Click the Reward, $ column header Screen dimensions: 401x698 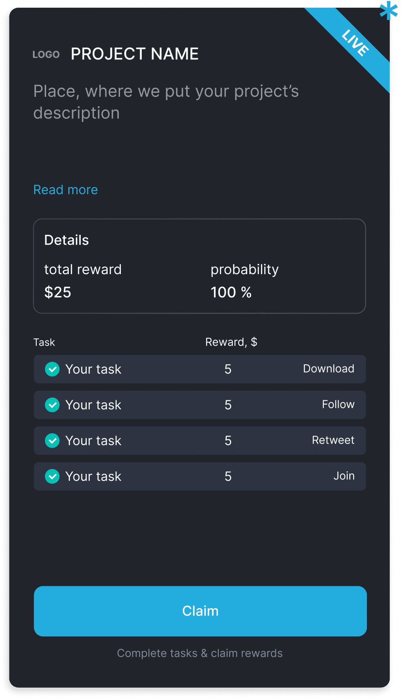click(x=231, y=342)
